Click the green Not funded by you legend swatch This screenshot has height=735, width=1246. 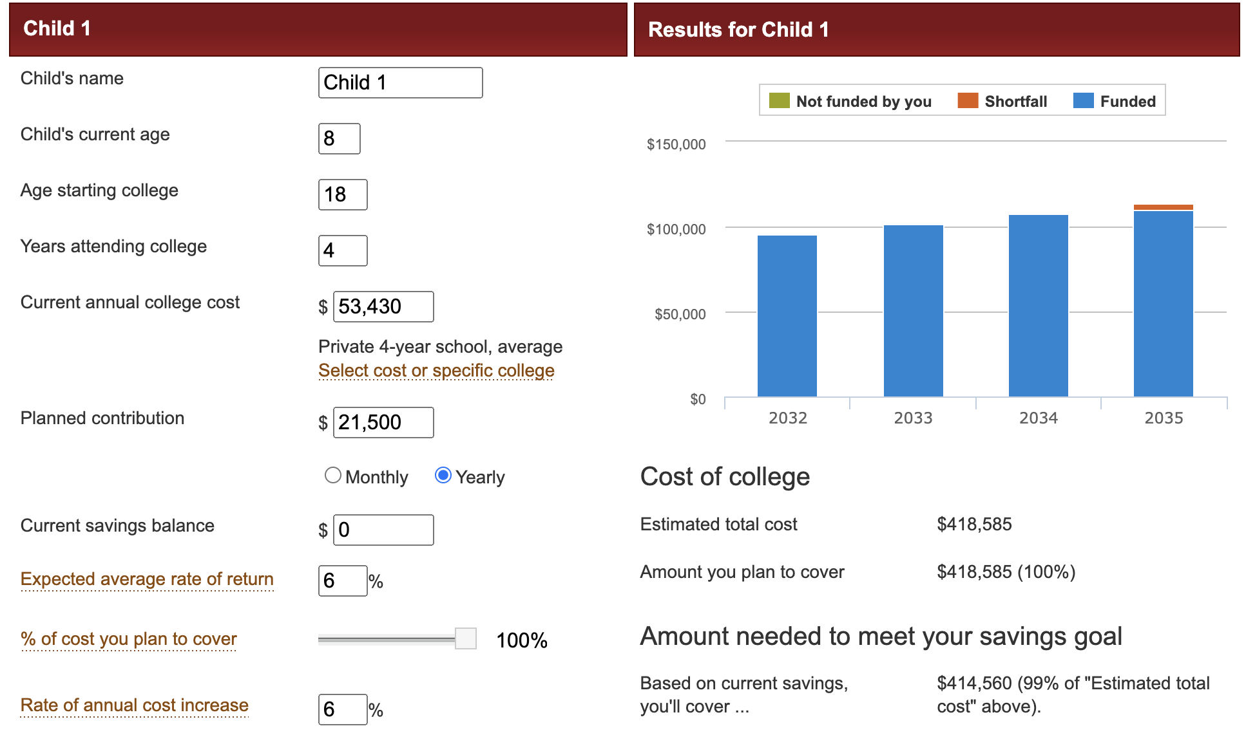click(779, 101)
